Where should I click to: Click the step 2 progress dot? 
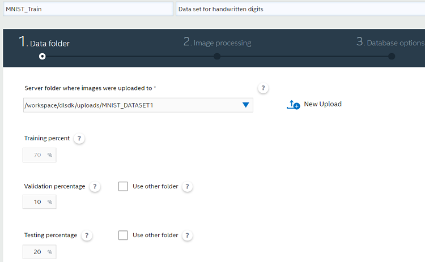[x=217, y=56]
